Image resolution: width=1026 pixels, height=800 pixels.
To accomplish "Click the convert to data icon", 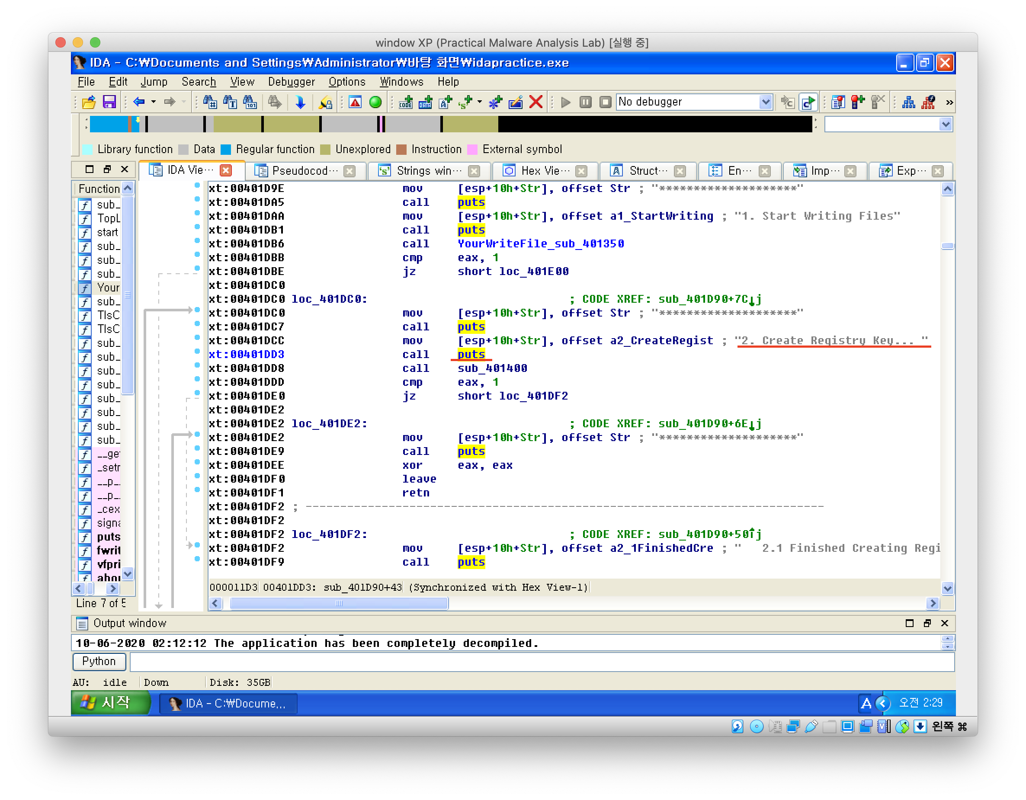I will pyautogui.click(x=426, y=102).
